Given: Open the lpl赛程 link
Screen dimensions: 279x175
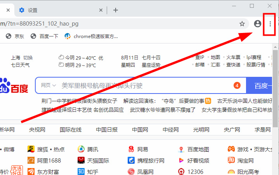Looking at the screenshot, I should [x=254, y=57].
